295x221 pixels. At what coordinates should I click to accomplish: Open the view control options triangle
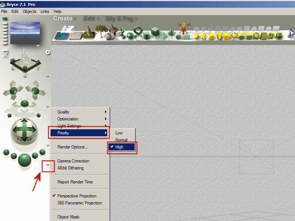coord(48,77)
